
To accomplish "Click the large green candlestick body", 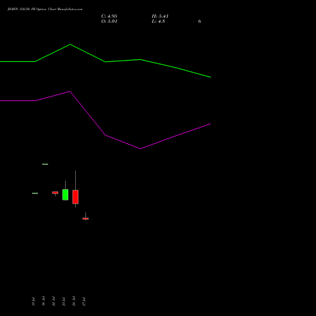I will coord(65,195).
